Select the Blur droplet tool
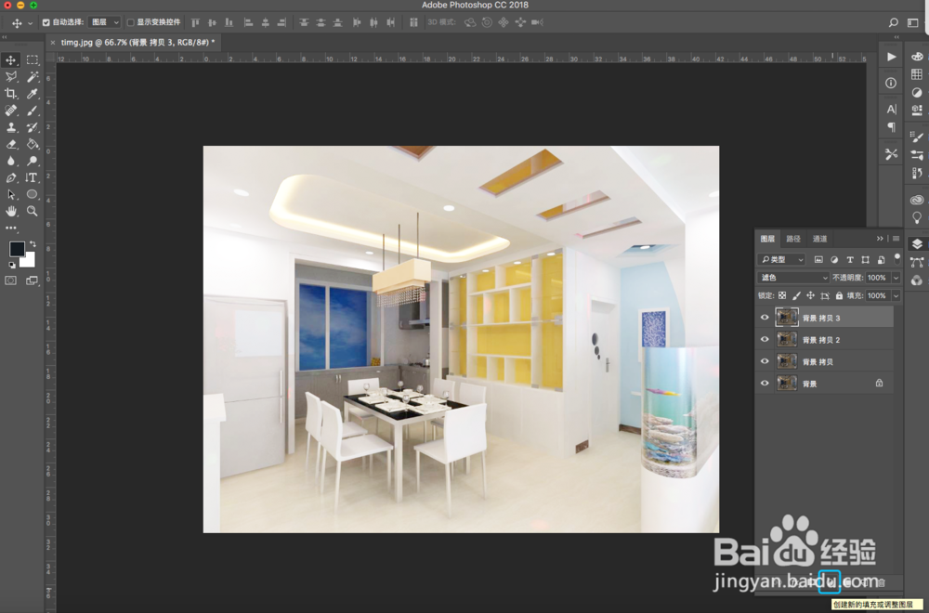The width and height of the screenshot is (929, 613). pos(10,161)
